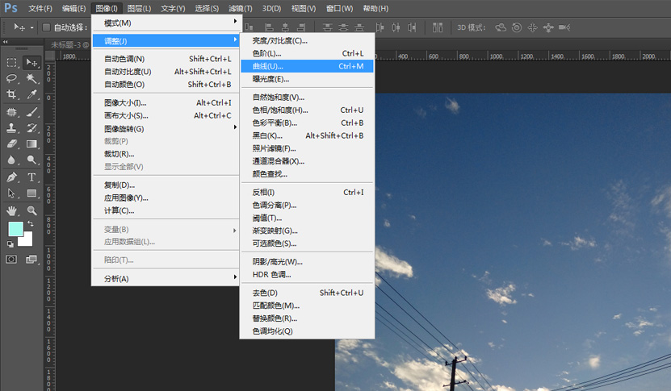The width and height of the screenshot is (671, 391).
Task: Select the Eyedropper tool
Action: coord(32,94)
